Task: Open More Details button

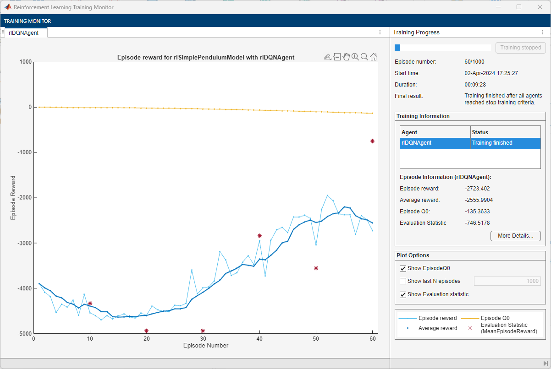Action: pos(515,236)
